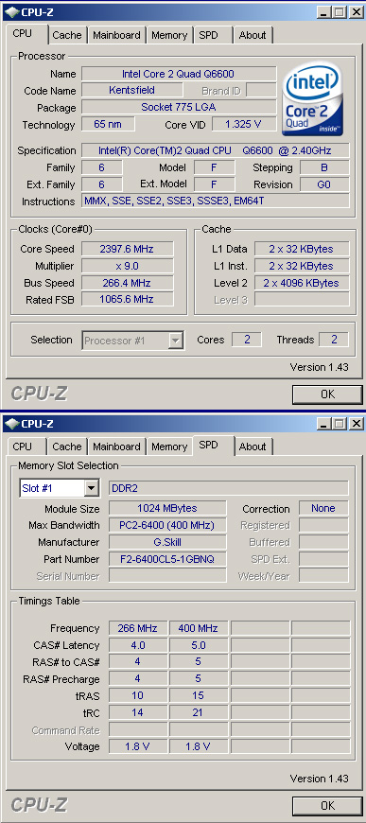Click the tRAS 15 cell

[x=199, y=695]
